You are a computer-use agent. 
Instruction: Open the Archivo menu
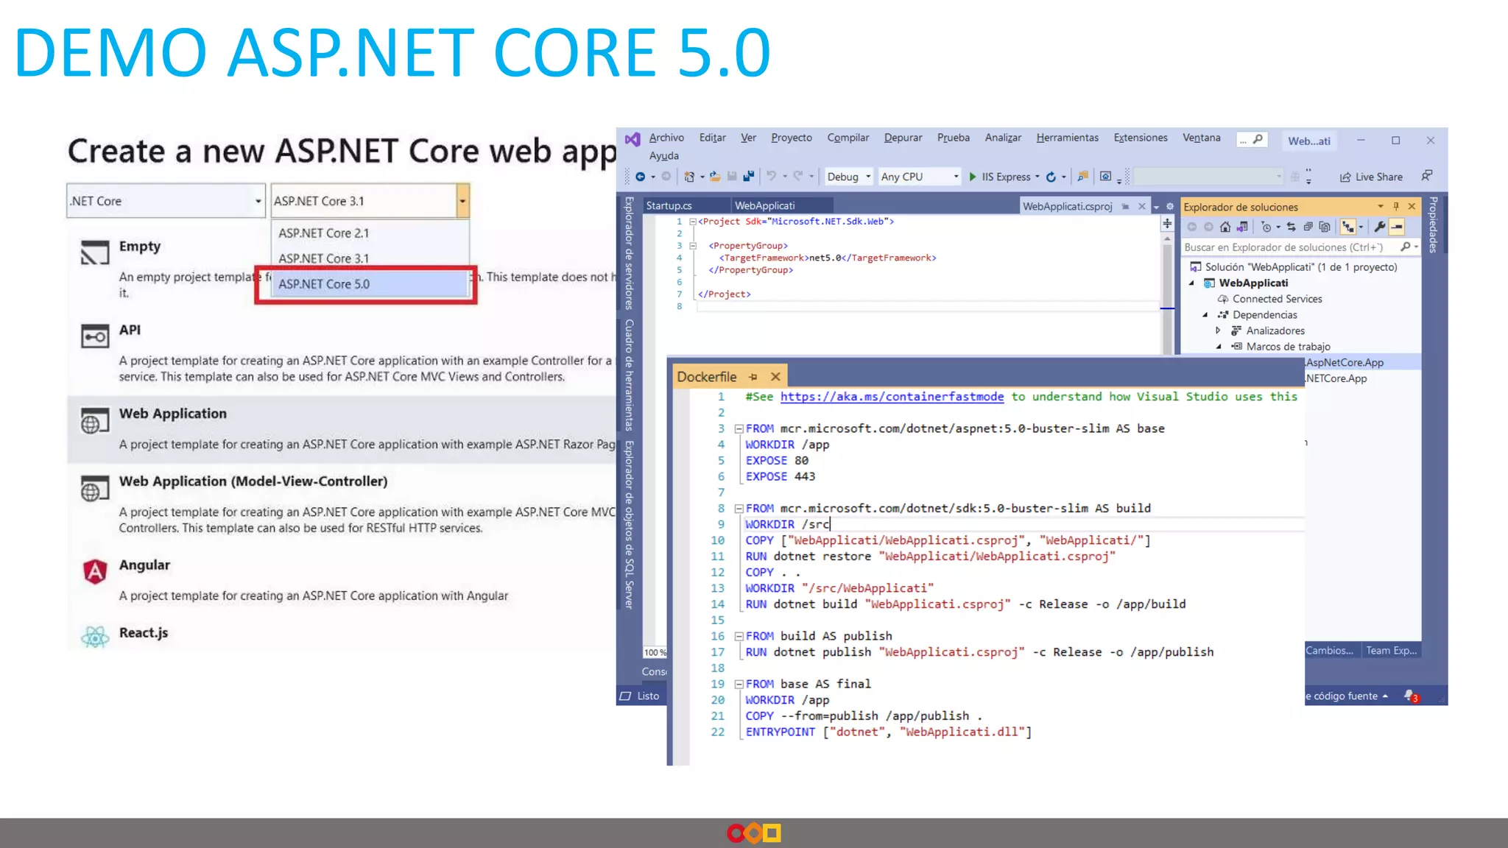pyautogui.click(x=666, y=138)
